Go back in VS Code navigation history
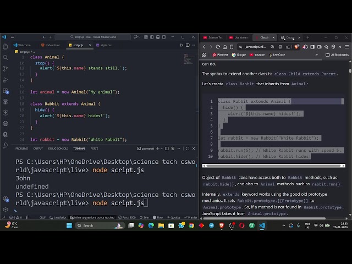This screenshot has height=264, width=352. coord(44,37)
